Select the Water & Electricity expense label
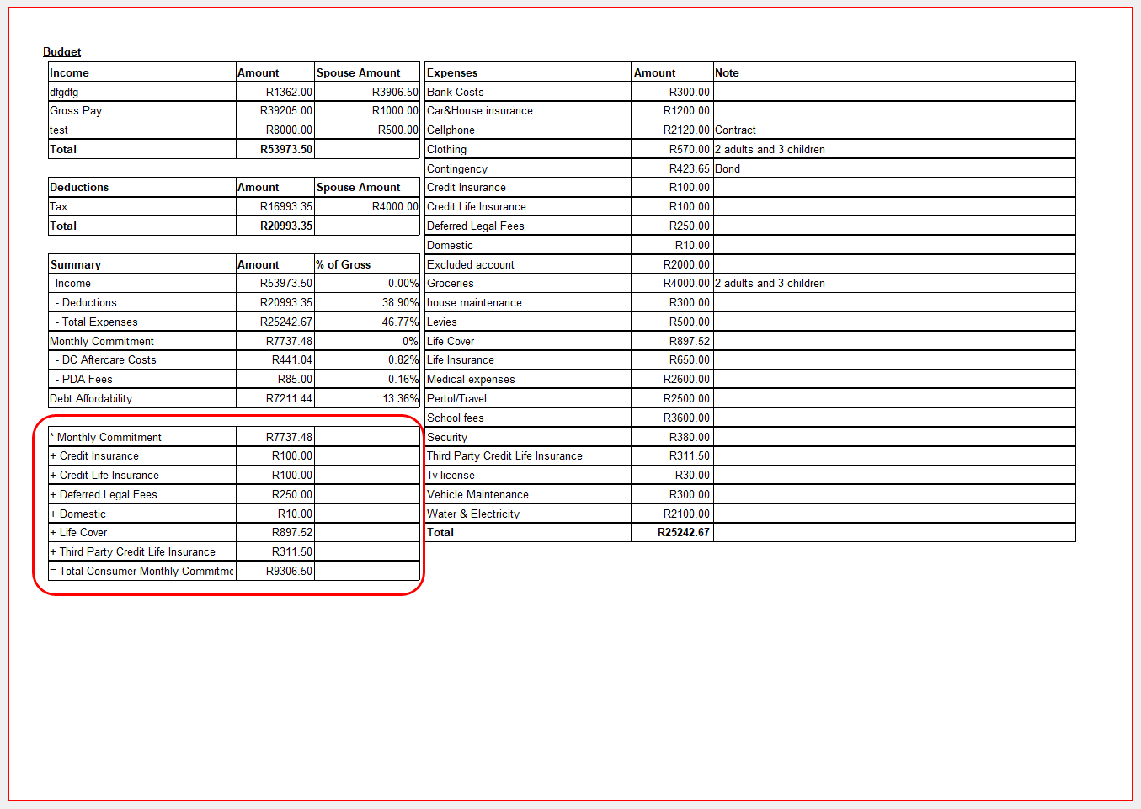 coord(473,514)
